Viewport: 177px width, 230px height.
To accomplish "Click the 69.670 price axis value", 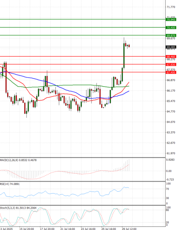I will tap(171, 38).
